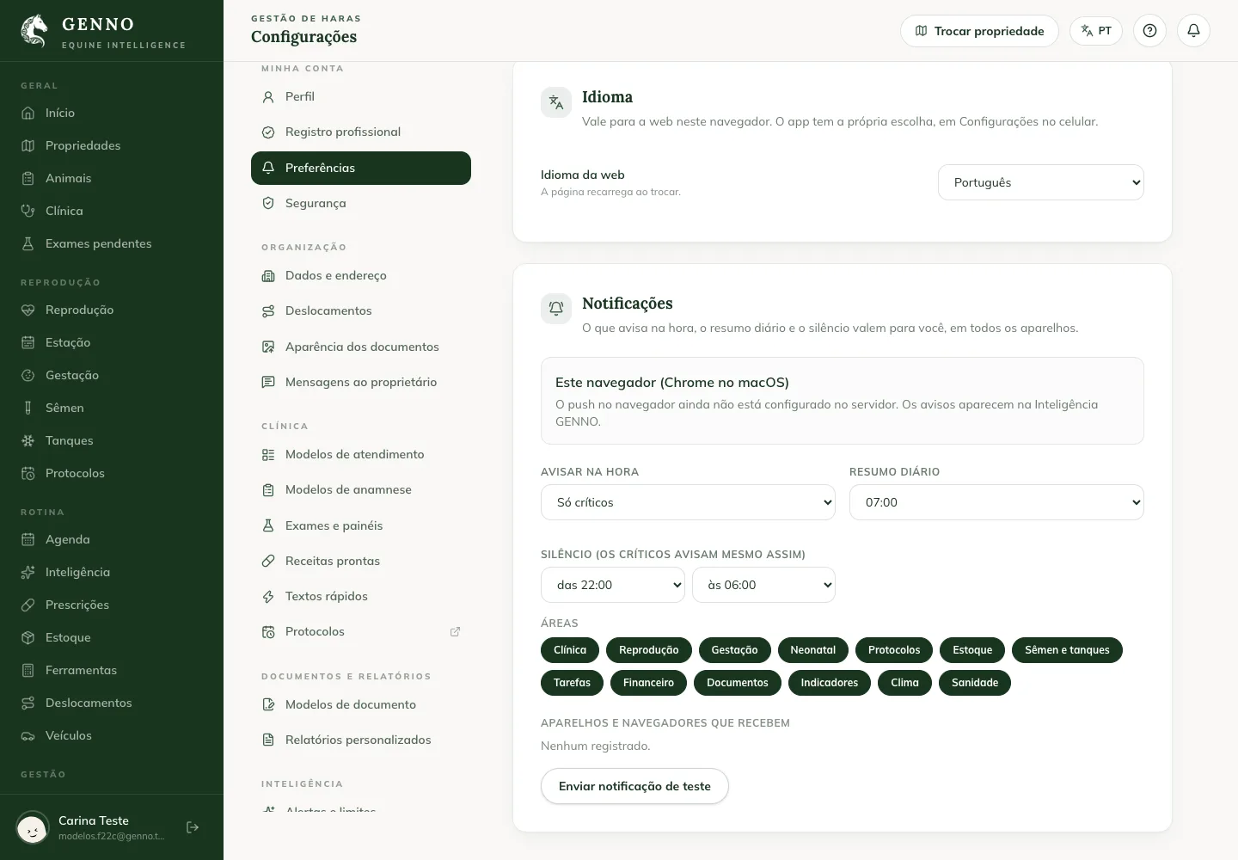This screenshot has height=860, width=1238.
Task: Click the Notificações bell icon in card
Action: (x=556, y=309)
